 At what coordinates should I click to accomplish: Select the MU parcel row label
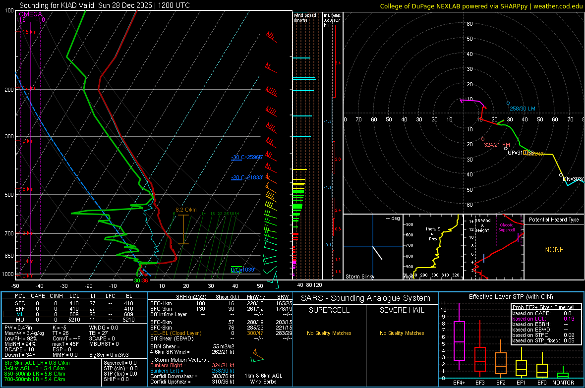(x=20, y=320)
